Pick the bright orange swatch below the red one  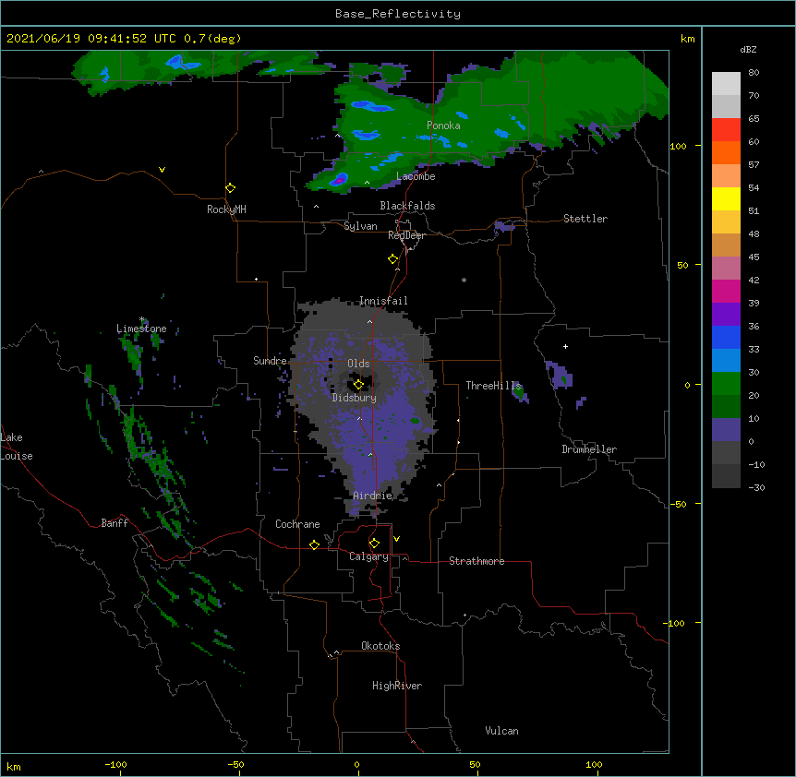(726, 152)
